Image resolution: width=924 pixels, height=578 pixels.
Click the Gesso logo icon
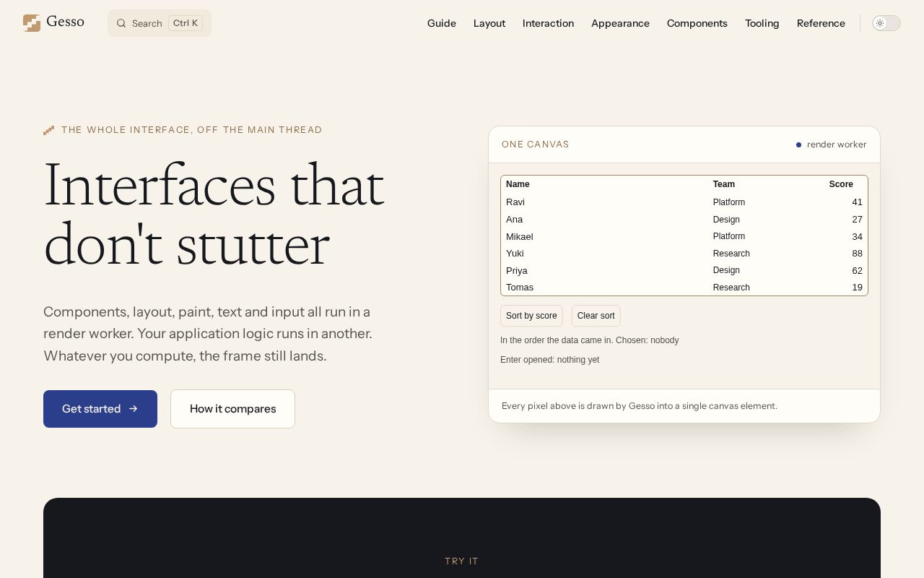[32, 23]
